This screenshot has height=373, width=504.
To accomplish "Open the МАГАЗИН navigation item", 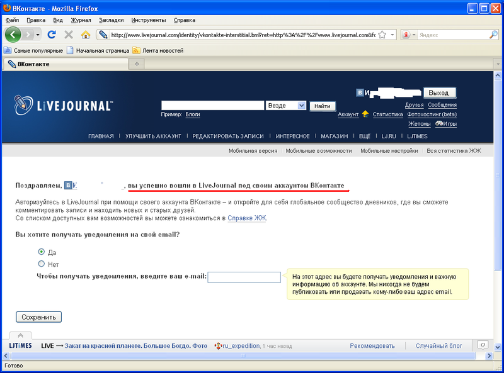I will pyautogui.click(x=335, y=136).
